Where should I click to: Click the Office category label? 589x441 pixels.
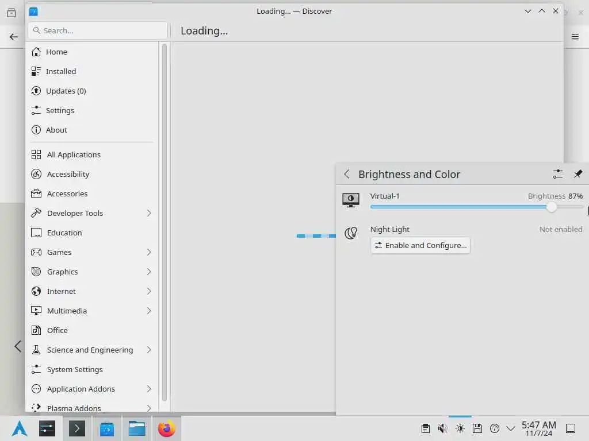(x=58, y=330)
